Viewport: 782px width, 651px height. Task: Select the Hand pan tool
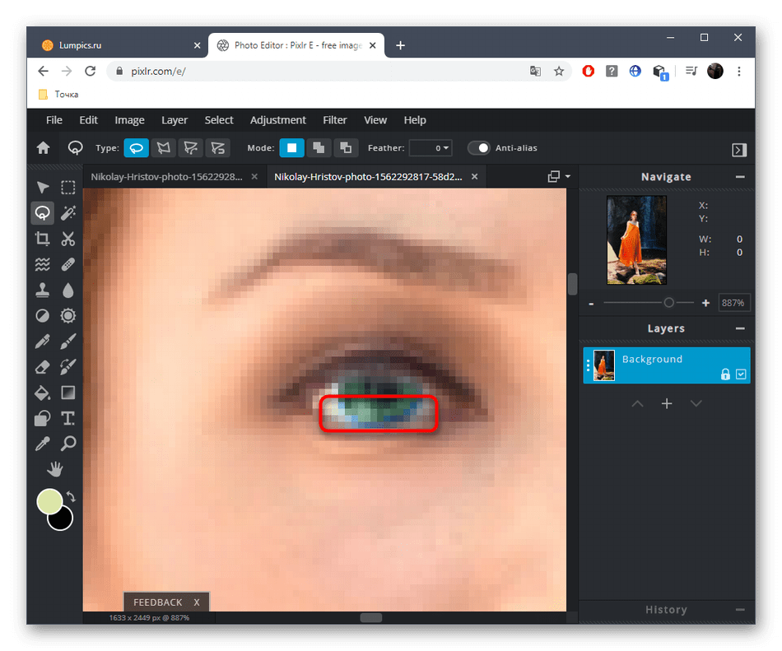coord(55,469)
